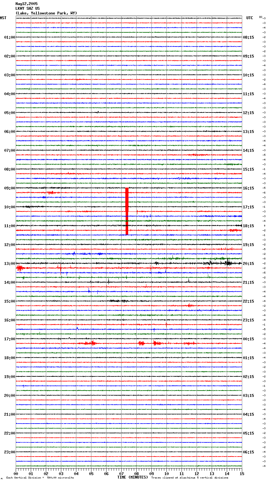Select the 11:00 MST hour label
267x482 pixels.
10,226
